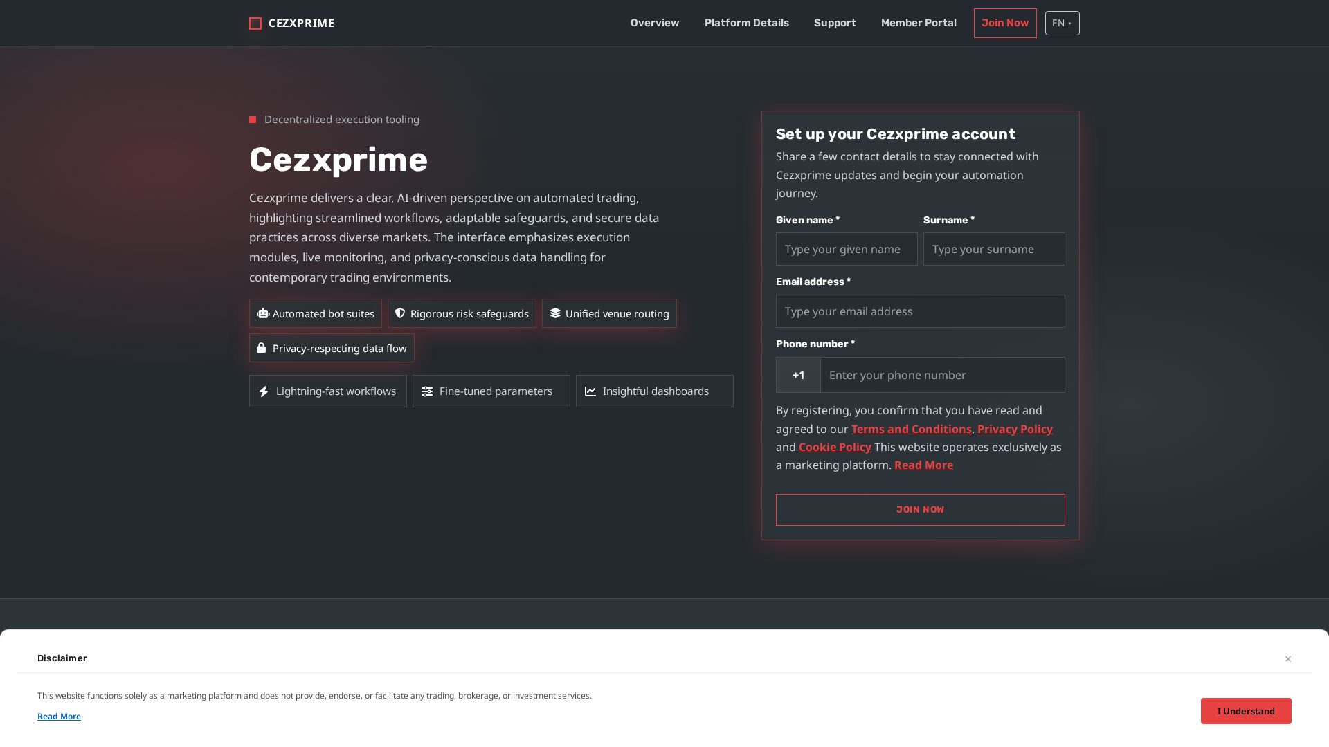
Task: Click the shield icon on Rigorous risk safeguards
Action: [x=400, y=313]
